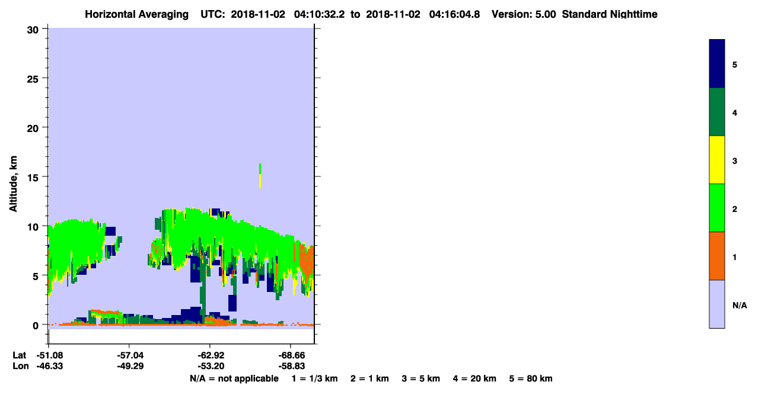This screenshot has height=395, width=771.
Task: Click the dark blue legend swatch labeled 5
Action: point(717,63)
